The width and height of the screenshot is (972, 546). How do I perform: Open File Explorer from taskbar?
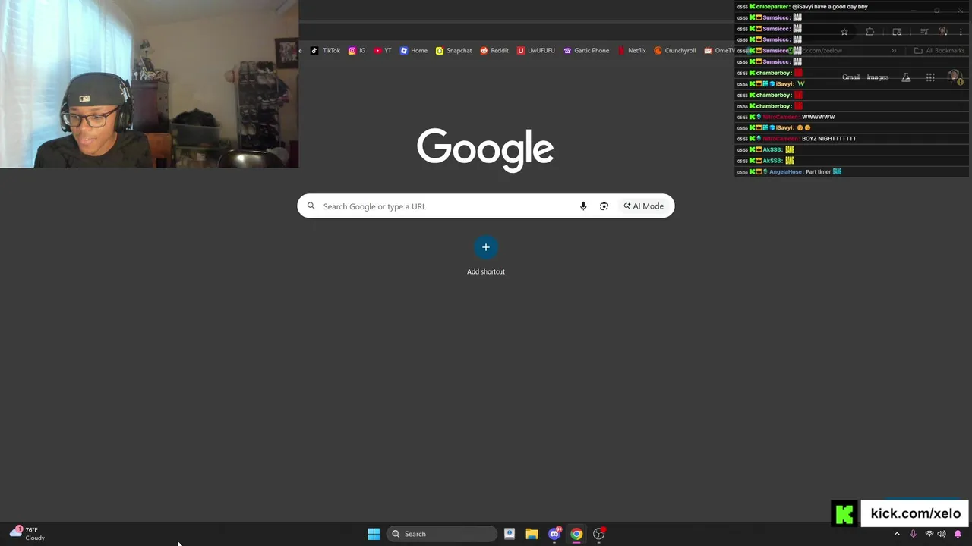tap(532, 534)
